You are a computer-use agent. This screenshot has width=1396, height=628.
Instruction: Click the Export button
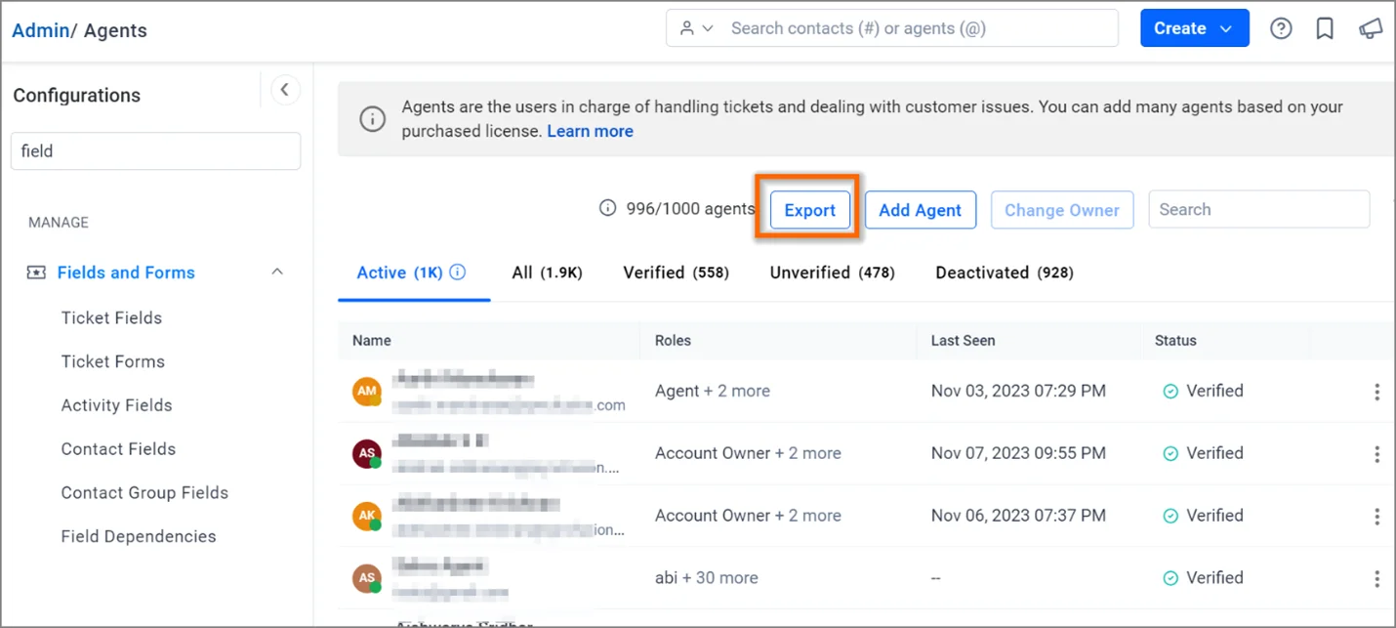[x=809, y=210]
